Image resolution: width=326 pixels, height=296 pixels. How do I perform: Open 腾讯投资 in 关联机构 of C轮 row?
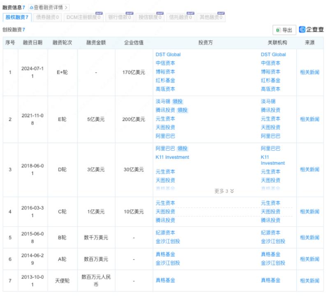tap(271, 220)
